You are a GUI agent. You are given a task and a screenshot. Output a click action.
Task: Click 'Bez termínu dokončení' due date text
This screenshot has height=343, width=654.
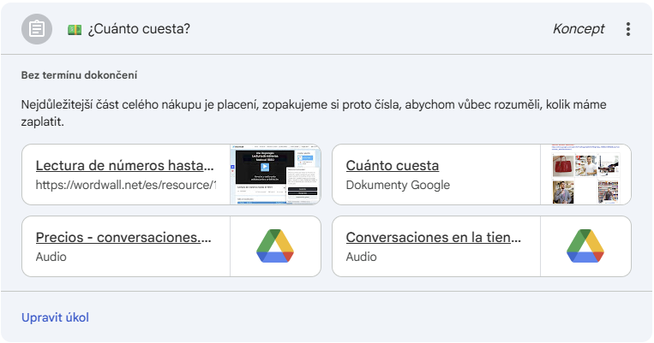point(79,75)
